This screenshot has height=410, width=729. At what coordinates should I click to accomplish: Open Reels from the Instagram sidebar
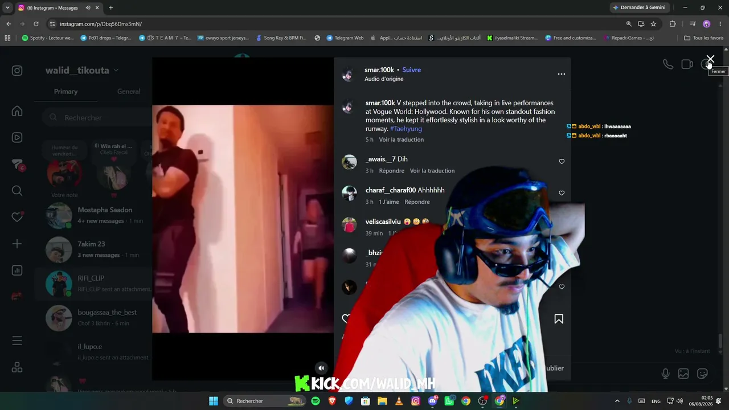point(17,137)
